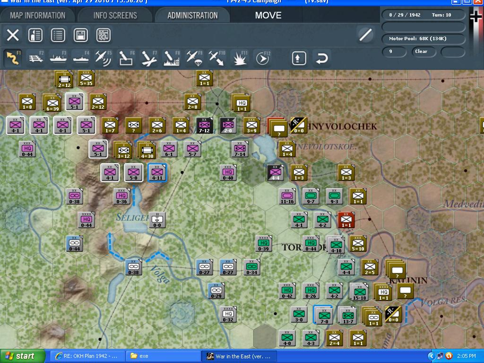Image resolution: width=484 pixels, height=363 pixels.
Task: Select the Soviet 2=5 counter near Kalinin
Action: click(370, 268)
